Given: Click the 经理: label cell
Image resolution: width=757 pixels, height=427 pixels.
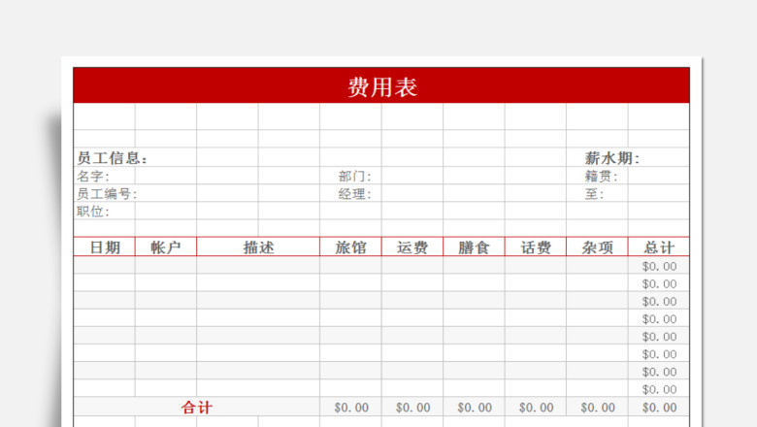Looking at the screenshot, I should coord(350,193).
